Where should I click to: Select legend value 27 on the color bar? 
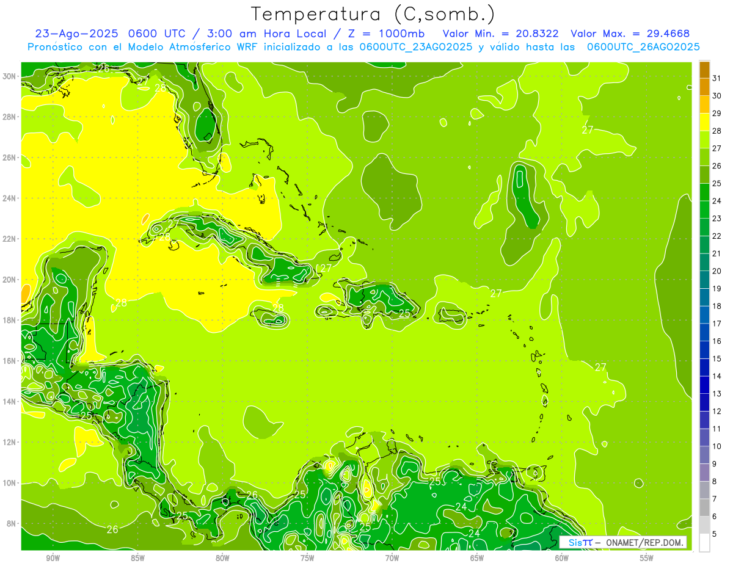coord(717,148)
